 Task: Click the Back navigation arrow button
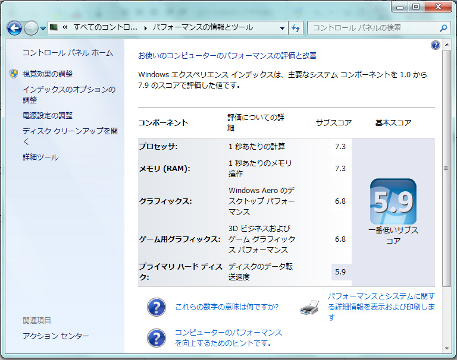point(14,29)
